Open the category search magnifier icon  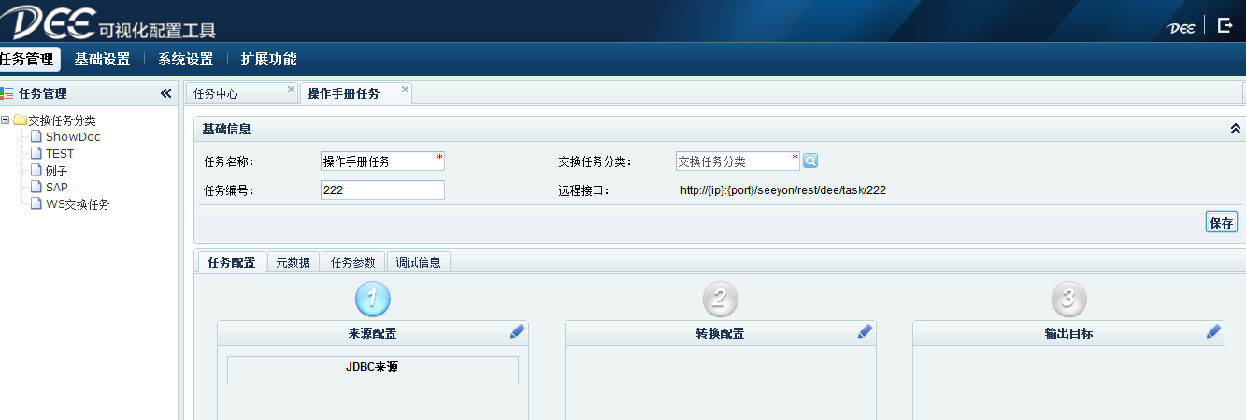coord(810,161)
